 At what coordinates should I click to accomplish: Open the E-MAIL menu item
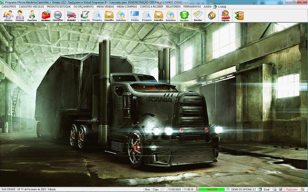tap(220, 7)
